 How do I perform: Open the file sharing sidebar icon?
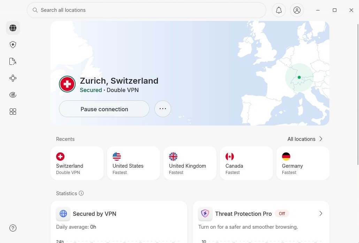pyautogui.click(x=13, y=61)
